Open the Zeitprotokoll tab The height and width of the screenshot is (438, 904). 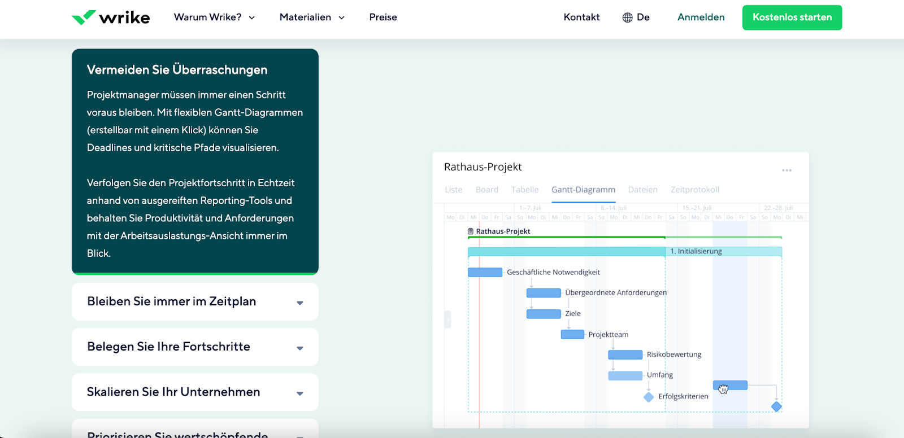[695, 190]
